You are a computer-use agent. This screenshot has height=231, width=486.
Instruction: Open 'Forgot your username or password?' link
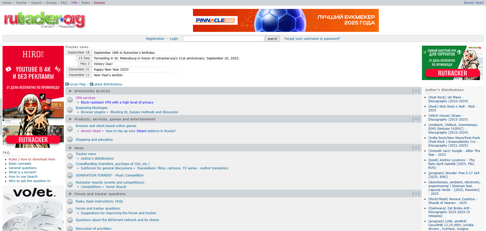coord(312,39)
